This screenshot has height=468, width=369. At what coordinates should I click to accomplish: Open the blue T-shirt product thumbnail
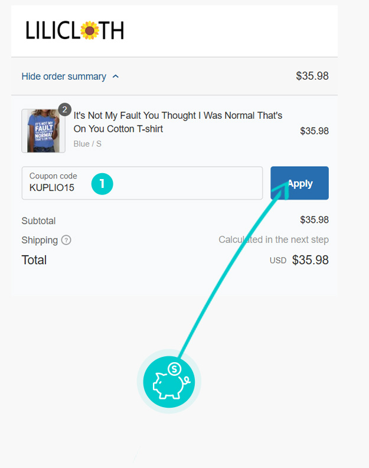point(43,131)
